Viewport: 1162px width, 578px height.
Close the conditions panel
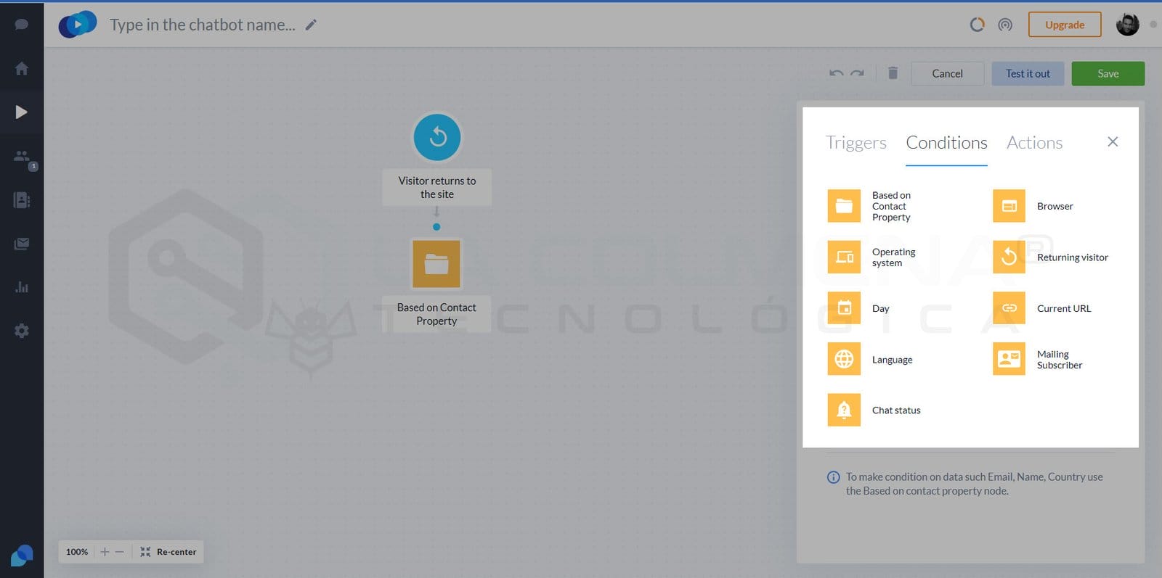pos(1113,142)
